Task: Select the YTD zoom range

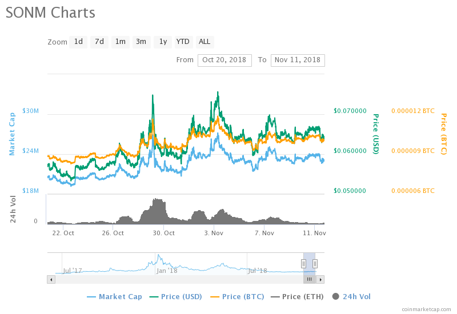Action: [183, 42]
